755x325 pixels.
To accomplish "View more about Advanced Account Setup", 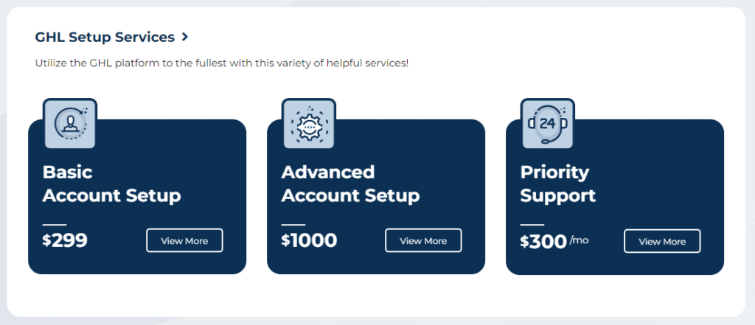I will click(423, 241).
